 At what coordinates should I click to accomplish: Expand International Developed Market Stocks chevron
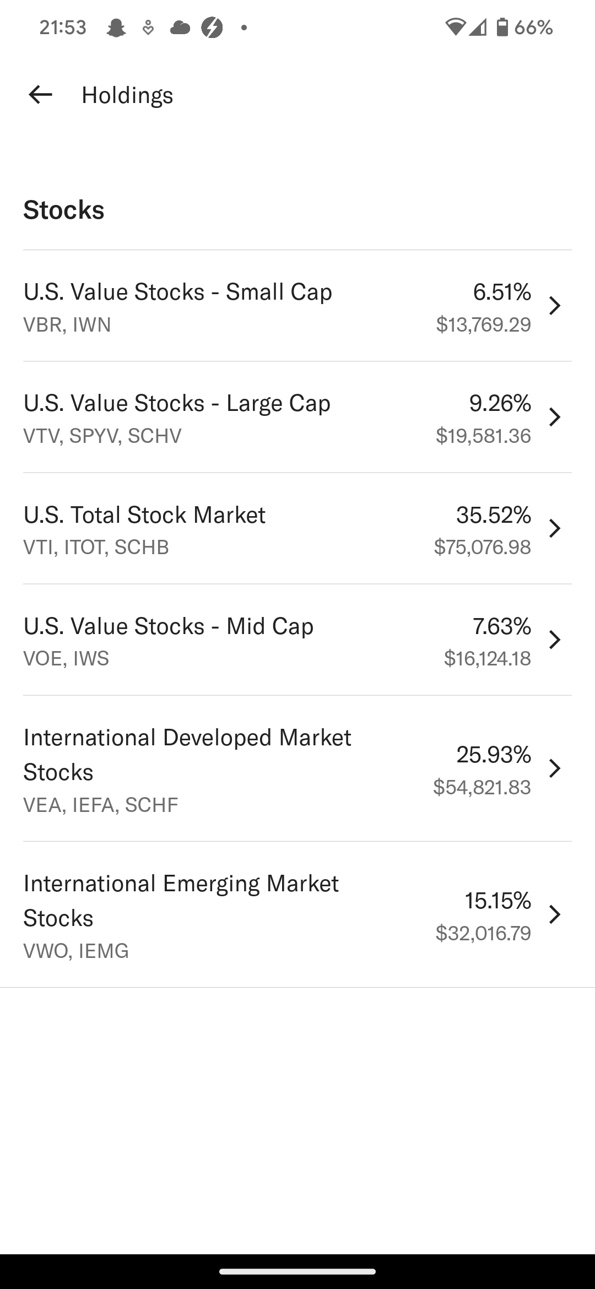[555, 768]
